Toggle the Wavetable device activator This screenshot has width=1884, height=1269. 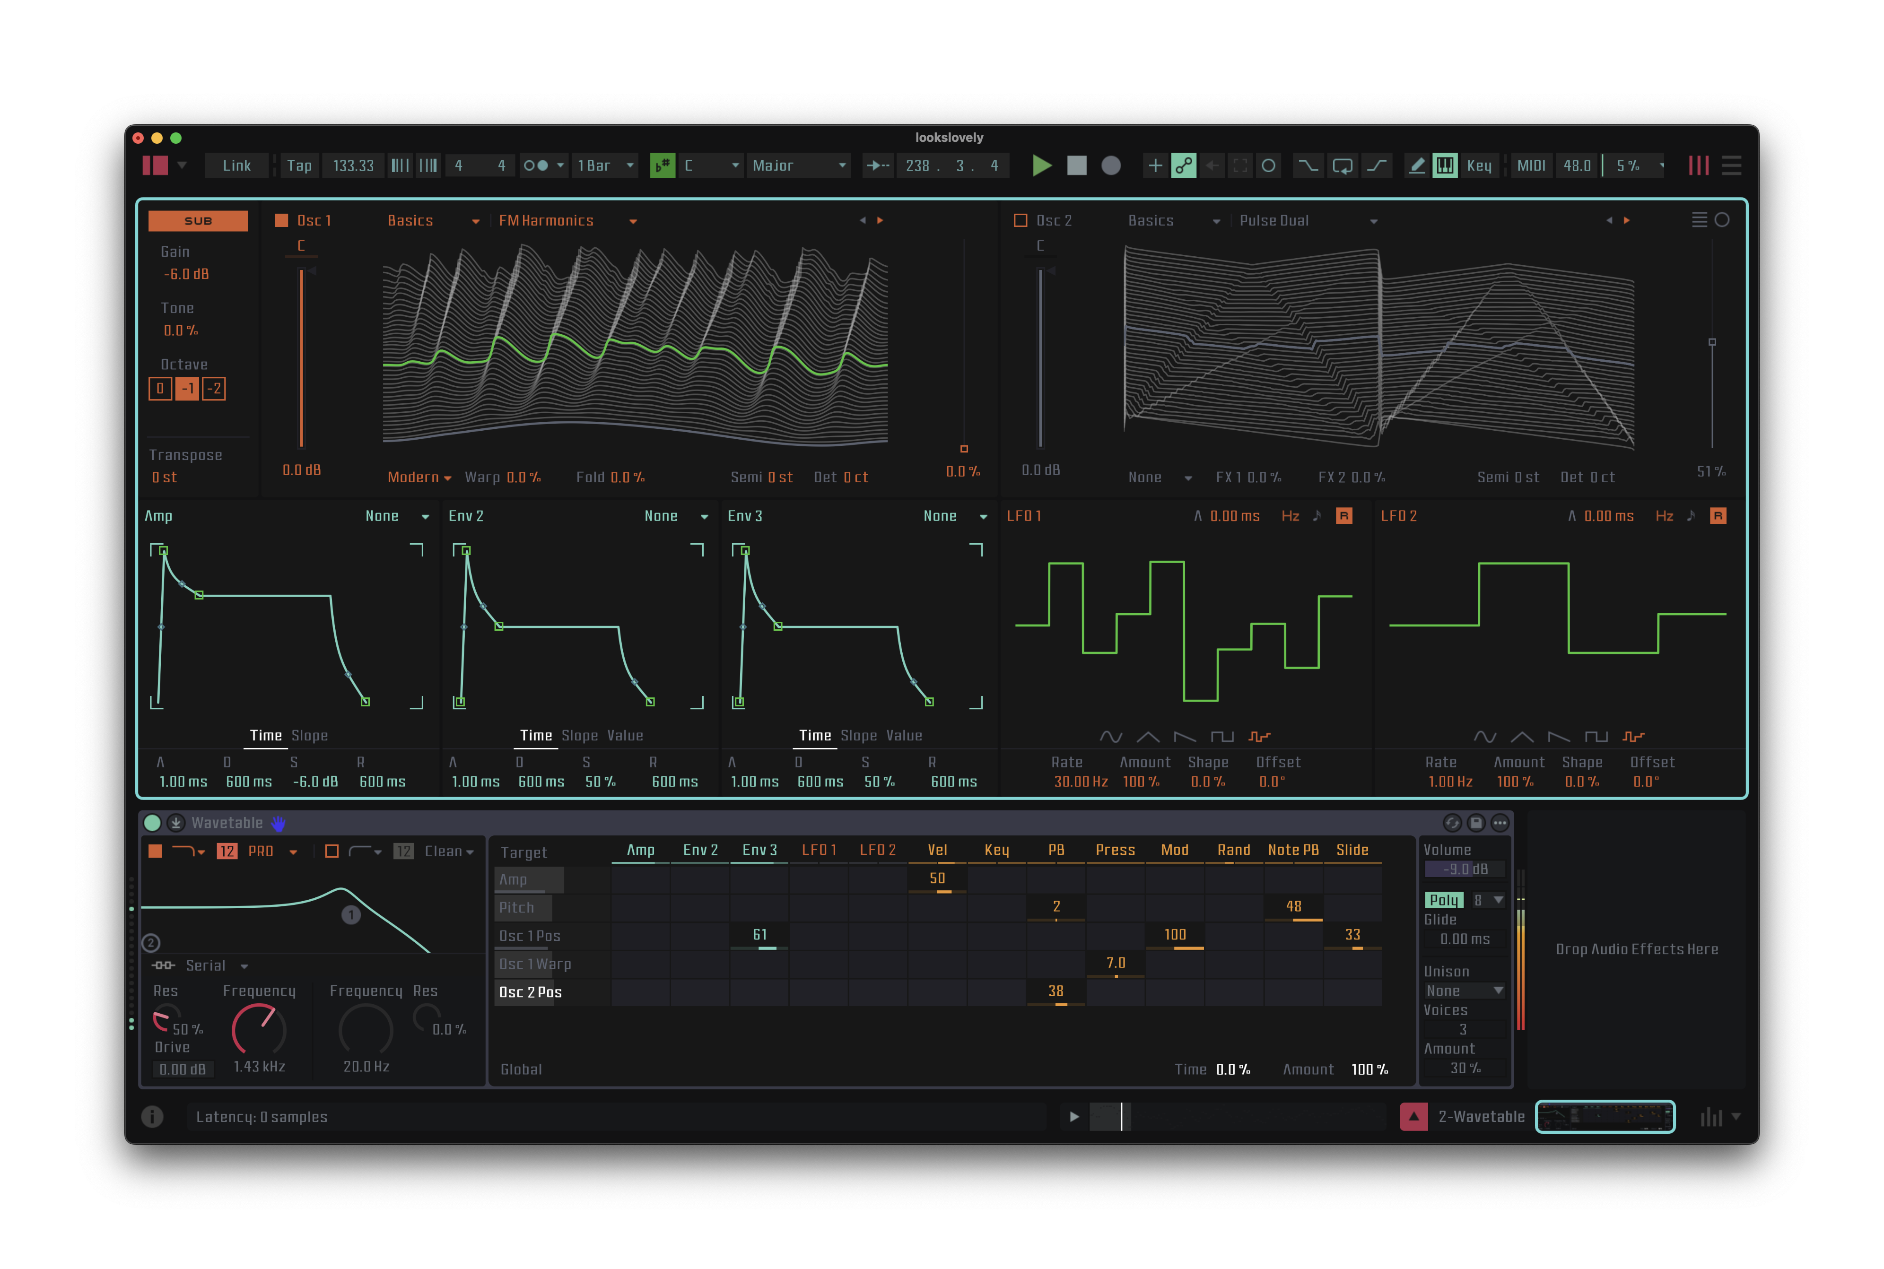coord(152,823)
